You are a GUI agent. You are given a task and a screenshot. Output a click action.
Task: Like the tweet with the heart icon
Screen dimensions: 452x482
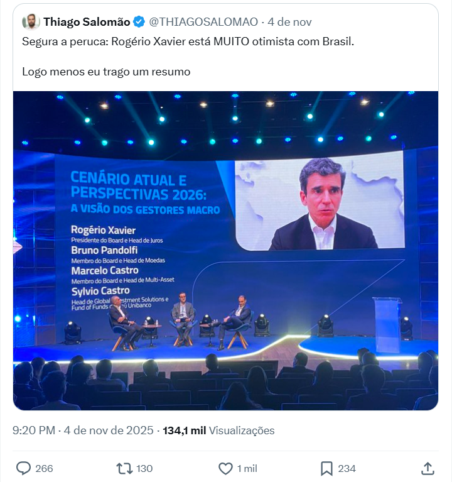225,468
